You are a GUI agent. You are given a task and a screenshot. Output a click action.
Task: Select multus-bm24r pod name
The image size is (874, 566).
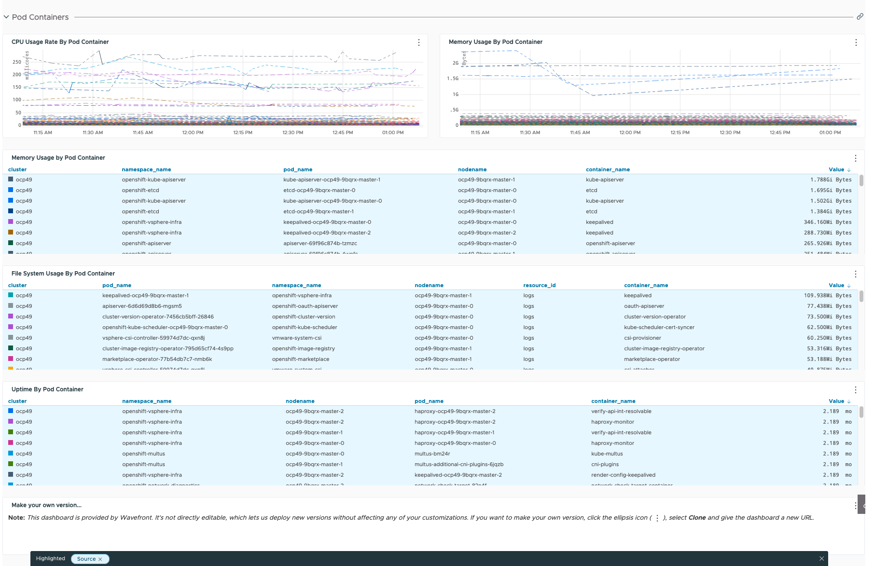tap(432, 454)
